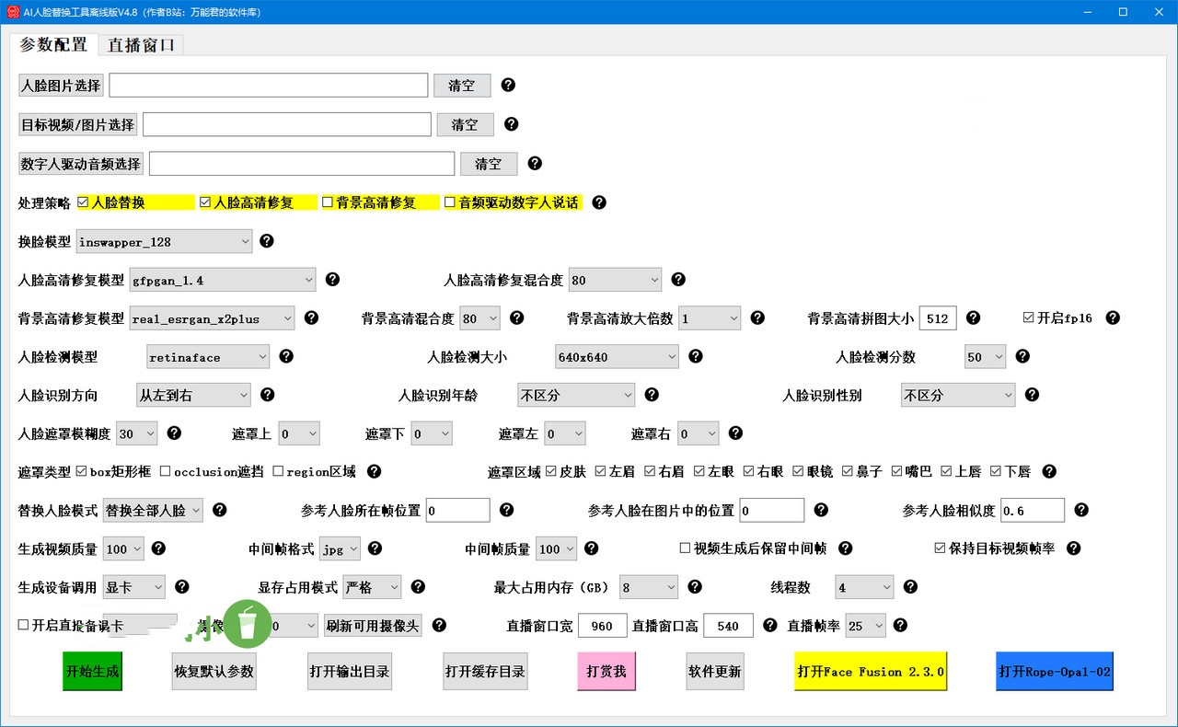Click 打开缓存目录 button

pyautogui.click(x=485, y=672)
